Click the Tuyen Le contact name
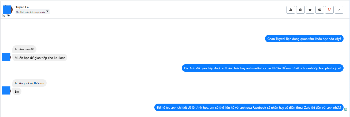The width and height of the screenshot is (350, 117). pyautogui.click(x=22, y=7)
